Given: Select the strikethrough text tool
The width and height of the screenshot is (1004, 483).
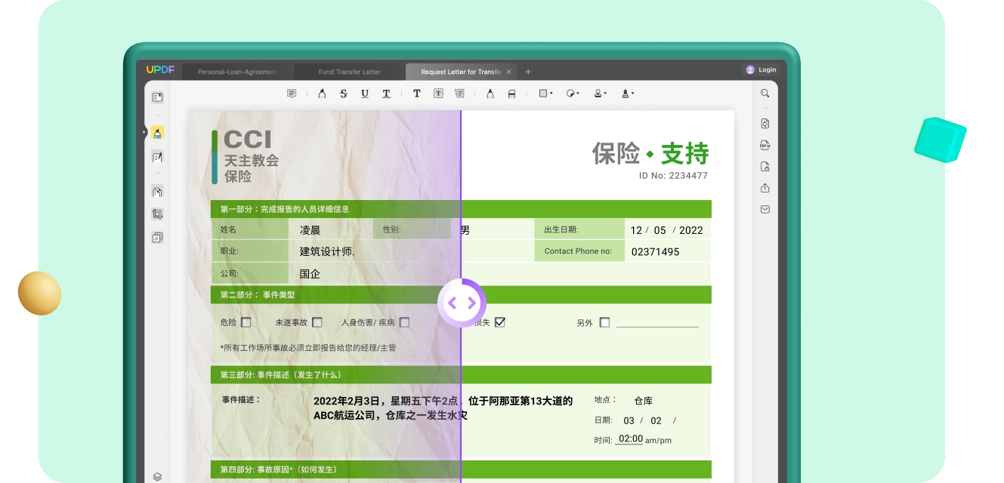Looking at the screenshot, I should point(344,94).
